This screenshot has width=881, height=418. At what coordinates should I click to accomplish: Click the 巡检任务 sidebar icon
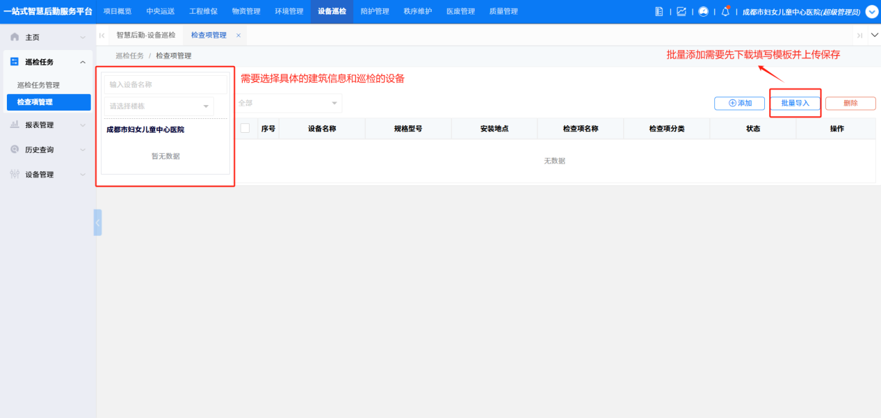coord(15,62)
